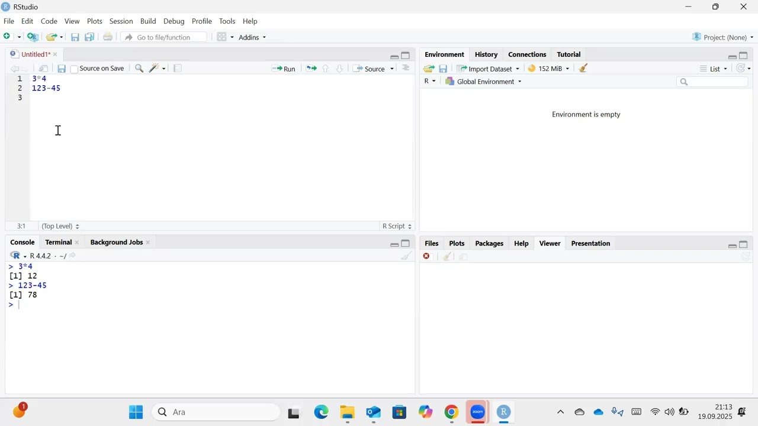Image resolution: width=758 pixels, height=426 pixels.
Task: Open the R language dropdown in Environment
Action: click(x=430, y=81)
